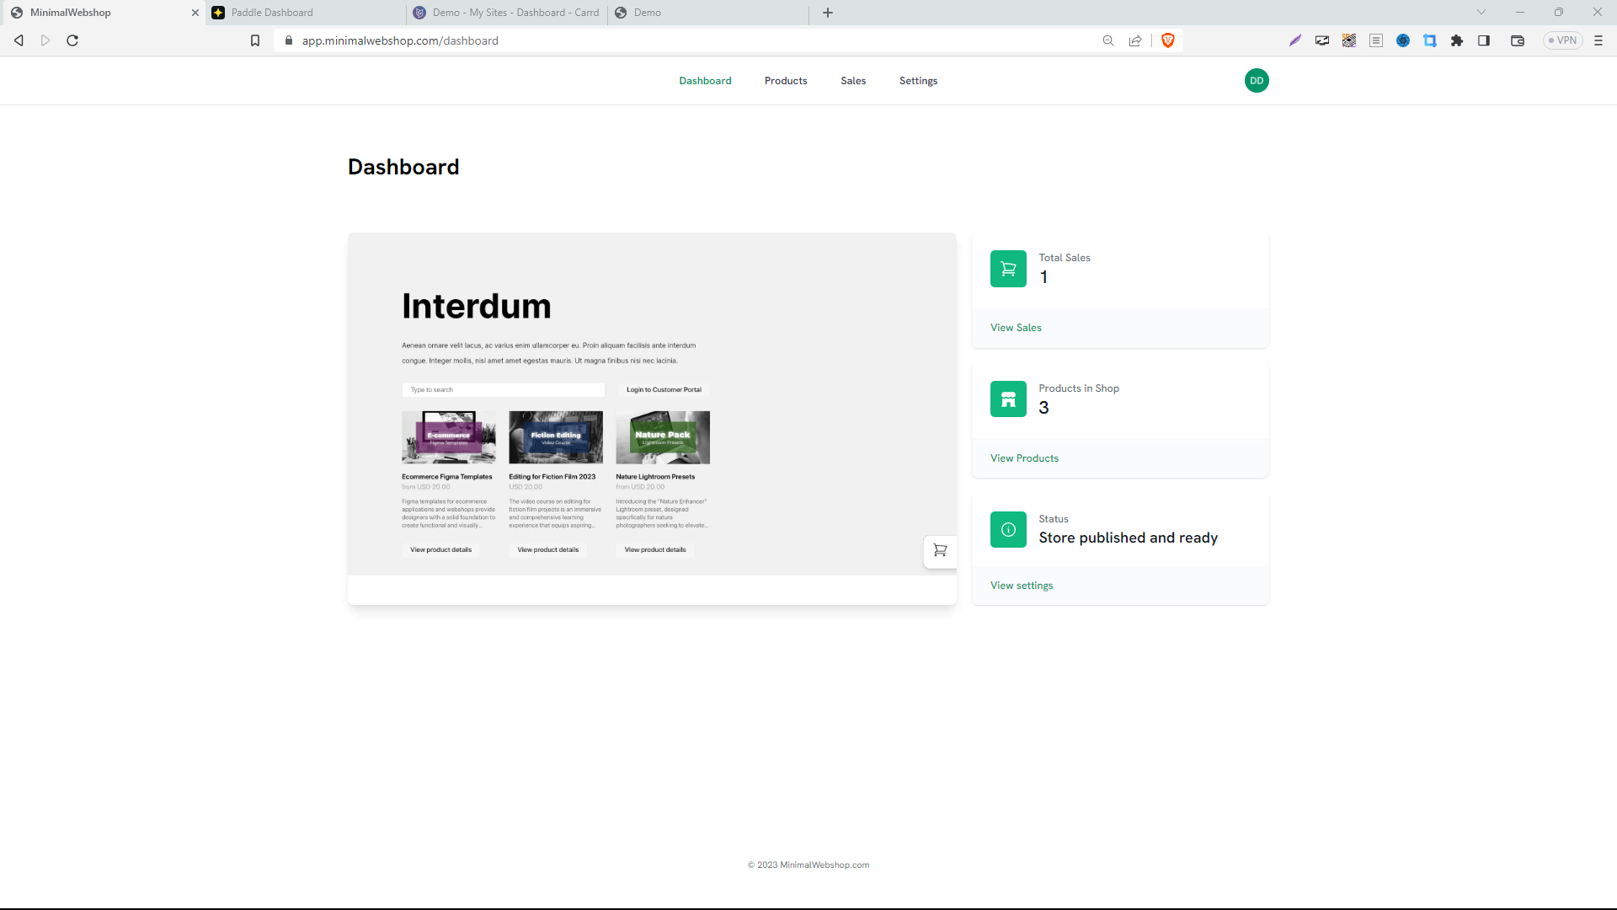This screenshot has width=1617, height=910.
Task: Click View Sales link on dashboard
Action: point(1015,327)
